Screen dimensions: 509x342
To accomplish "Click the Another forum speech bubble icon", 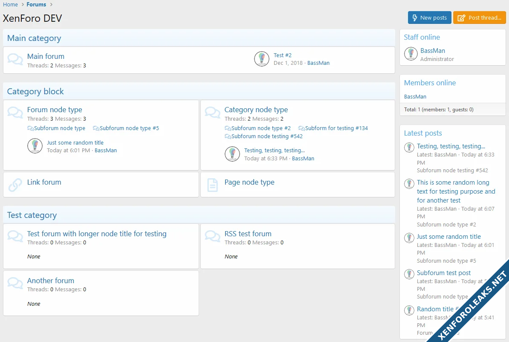I will [15, 283].
